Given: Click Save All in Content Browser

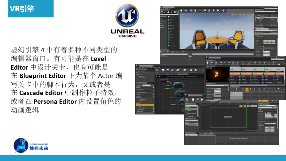Looking at the screenshot, I should click(x=174, y=52).
